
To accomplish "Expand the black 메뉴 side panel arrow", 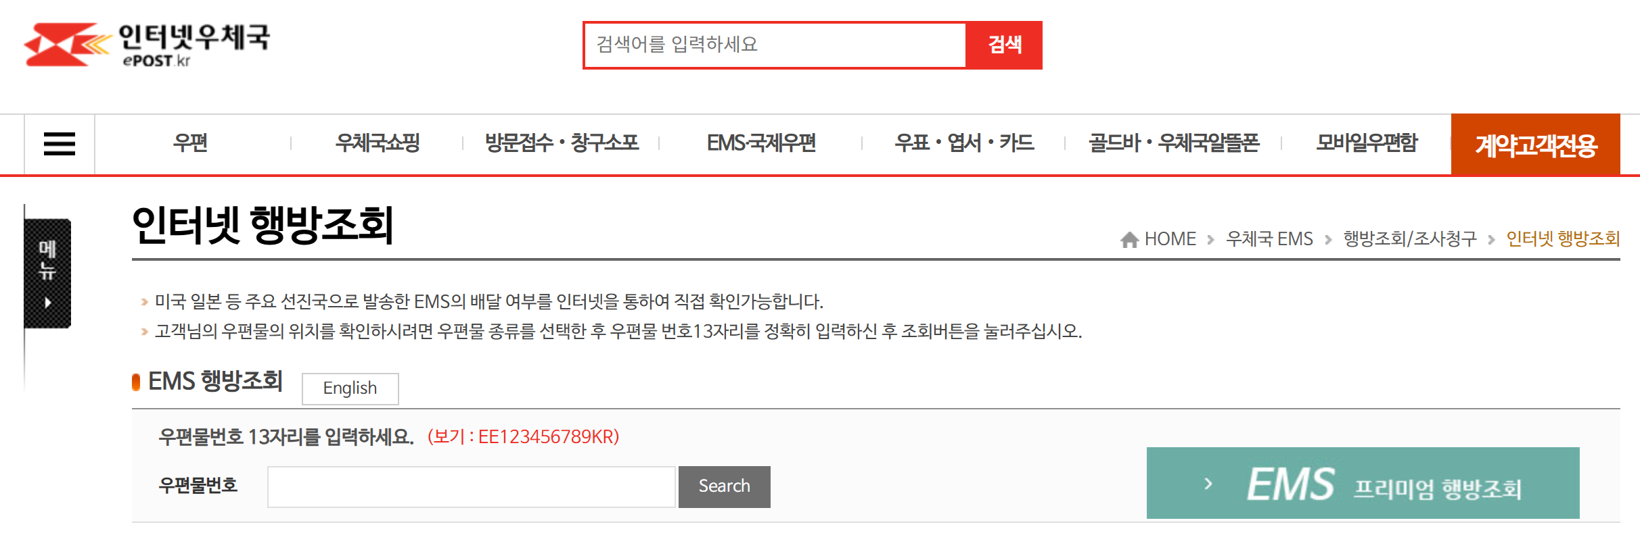I will tap(47, 303).
